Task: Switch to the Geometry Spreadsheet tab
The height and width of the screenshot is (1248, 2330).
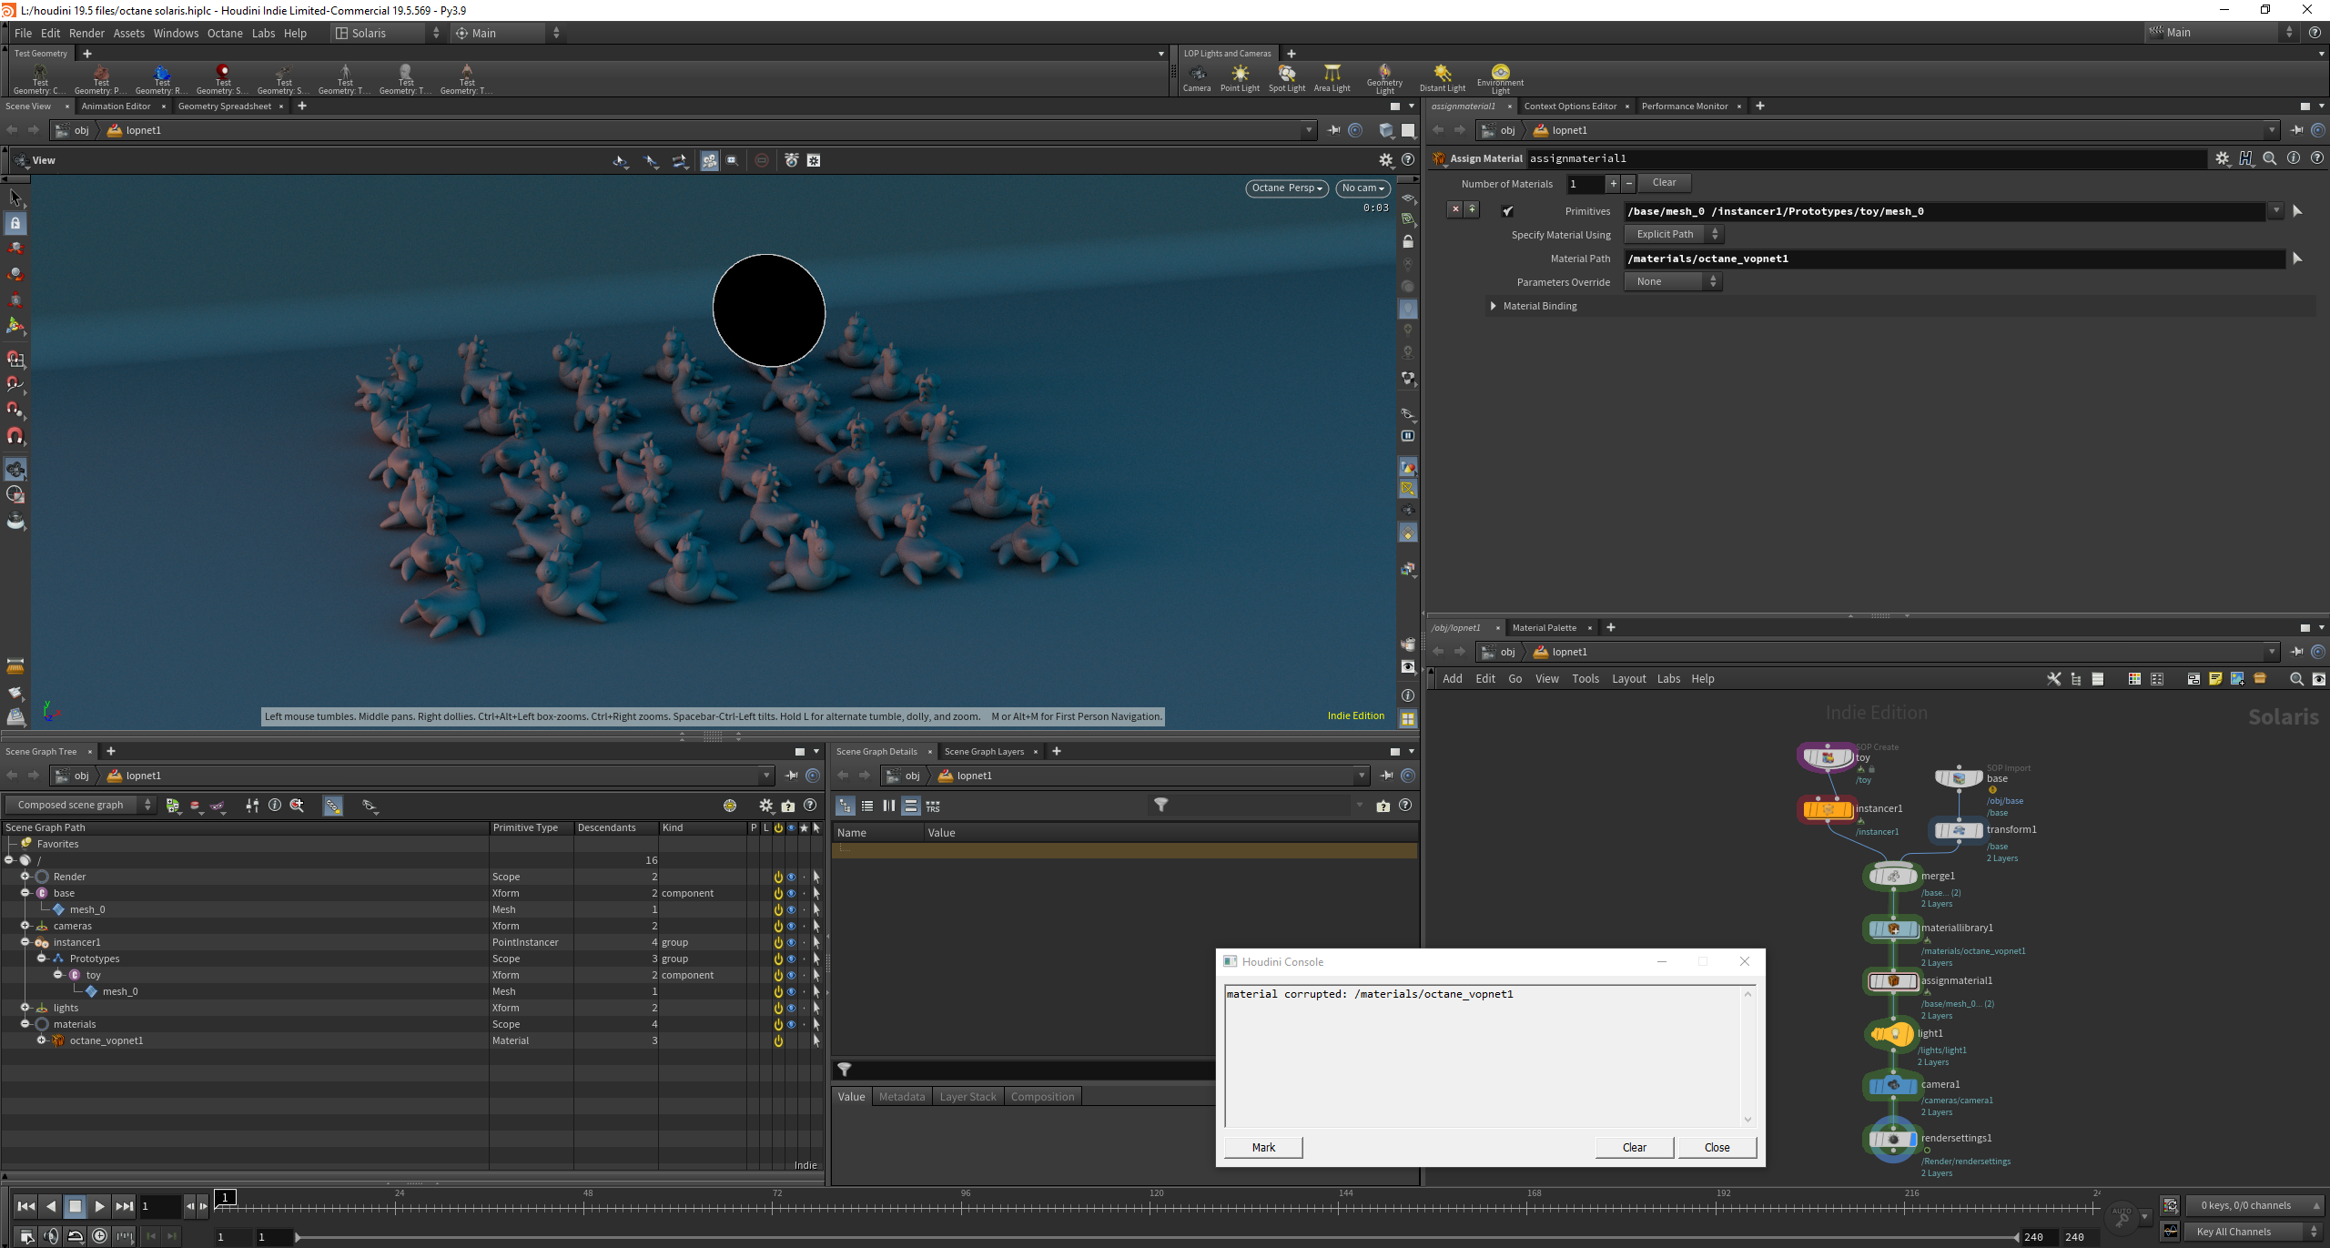Action: pyautogui.click(x=224, y=107)
